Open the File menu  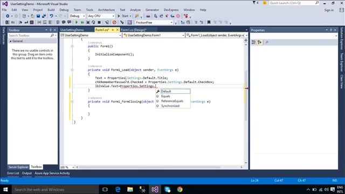tap(4, 10)
